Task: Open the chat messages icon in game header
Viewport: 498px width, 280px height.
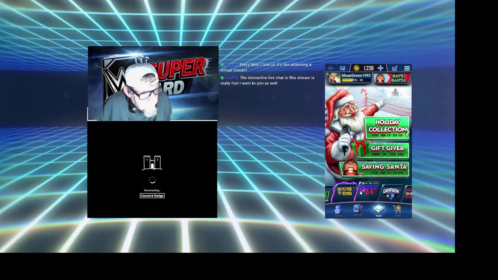Action: pos(342,68)
